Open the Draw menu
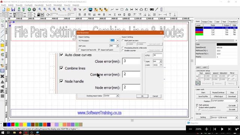The image size is (240, 135). click(x=19, y=5)
